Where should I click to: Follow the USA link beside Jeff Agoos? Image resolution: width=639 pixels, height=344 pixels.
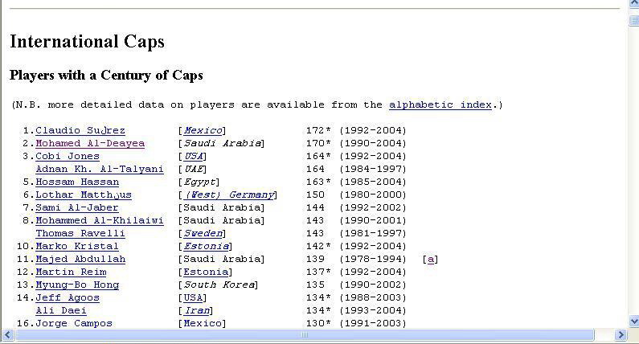click(193, 297)
